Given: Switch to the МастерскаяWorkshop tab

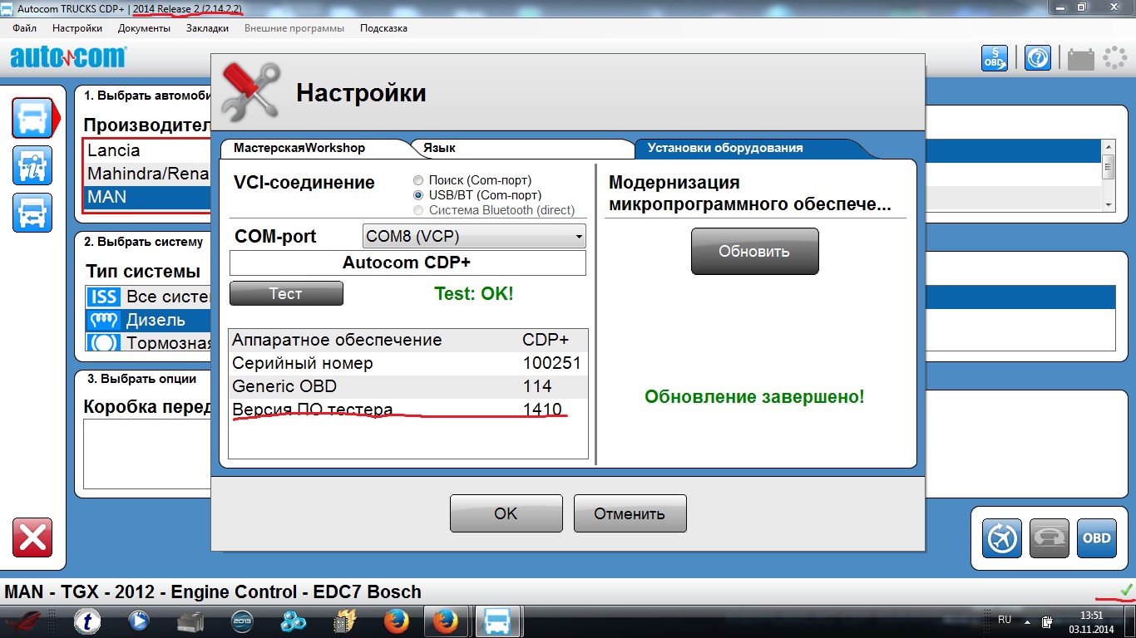Looking at the screenshot, I should tap(299, 148).
